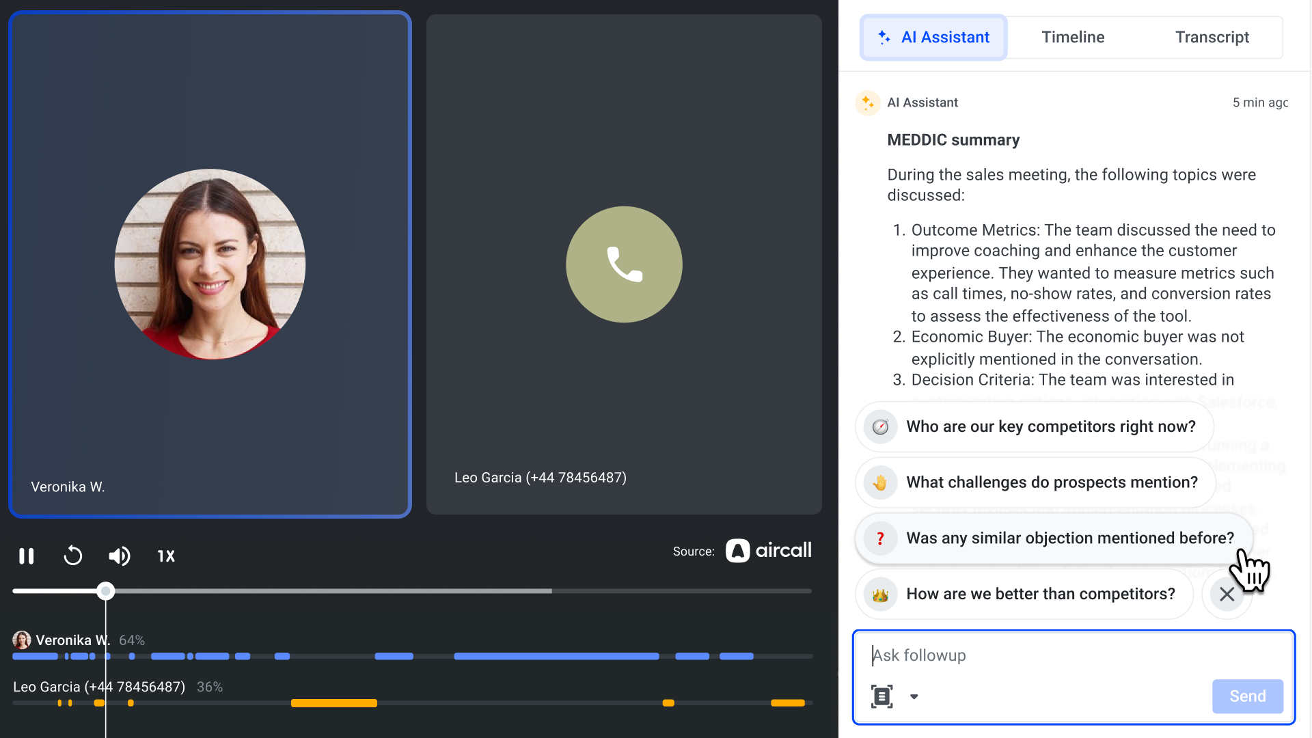Dismiss suggestions with the X button
The image size is (1312, 738).
[1227, 594]
